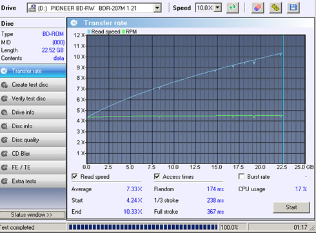Click the 10.0X speed value field
Image resolution: width=316 pixels, height=233 pixels.
(x=205, y=8)
